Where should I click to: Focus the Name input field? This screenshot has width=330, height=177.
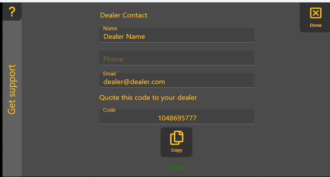click(177, 35)
